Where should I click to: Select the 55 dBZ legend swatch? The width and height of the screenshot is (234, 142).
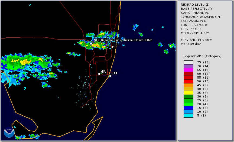pyautogui.click(x=188, y=78)
